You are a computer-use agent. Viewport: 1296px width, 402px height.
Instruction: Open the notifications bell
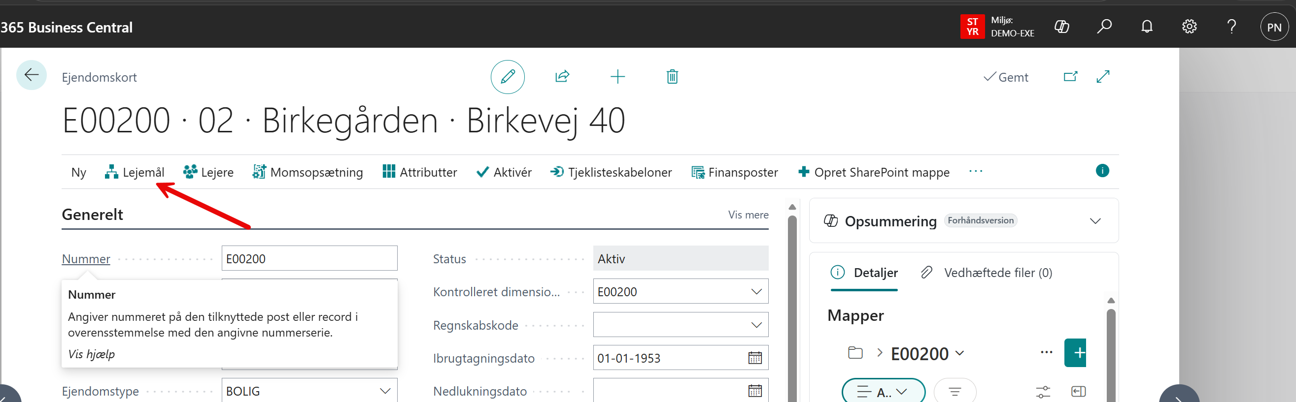click(x=1147, y=27)
